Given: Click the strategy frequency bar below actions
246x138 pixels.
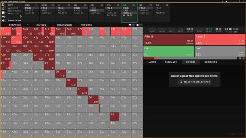Looking at the screenshot, I should 190,58.
